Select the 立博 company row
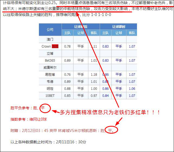The image size is (174, 152). (88, 54)
